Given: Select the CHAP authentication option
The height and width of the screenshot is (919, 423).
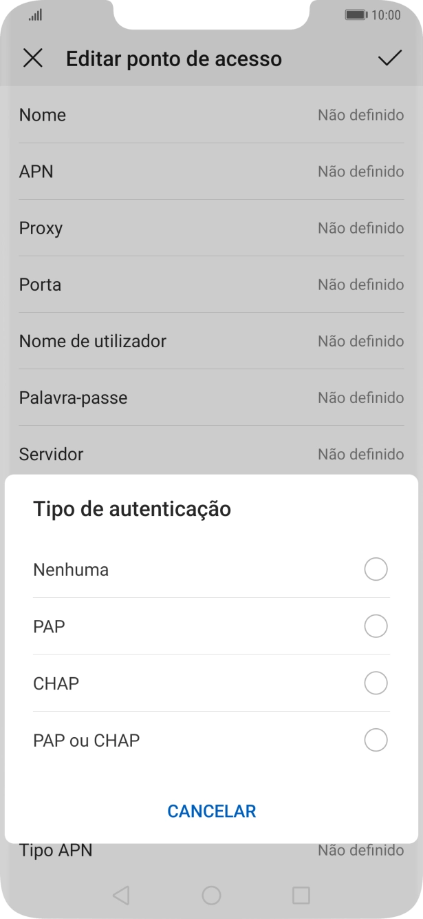Looking at the screenshot, I should click(211, 683).
